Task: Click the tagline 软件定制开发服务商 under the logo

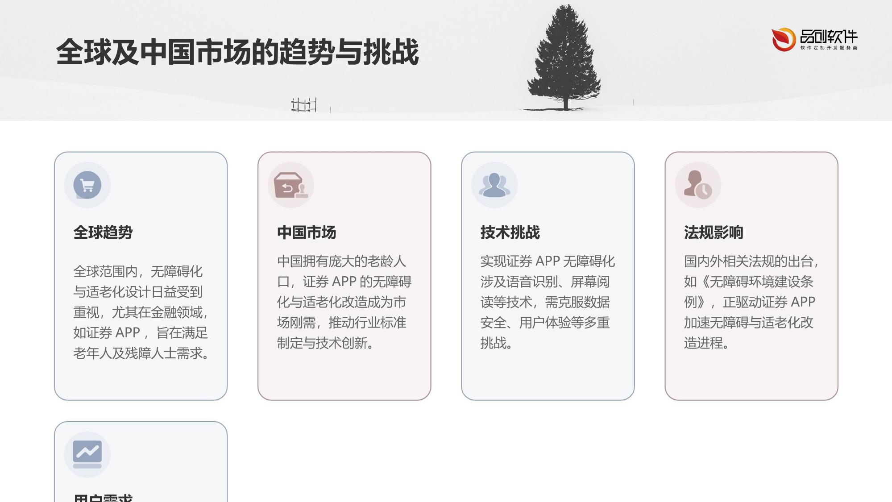Action: pos(829,48)
